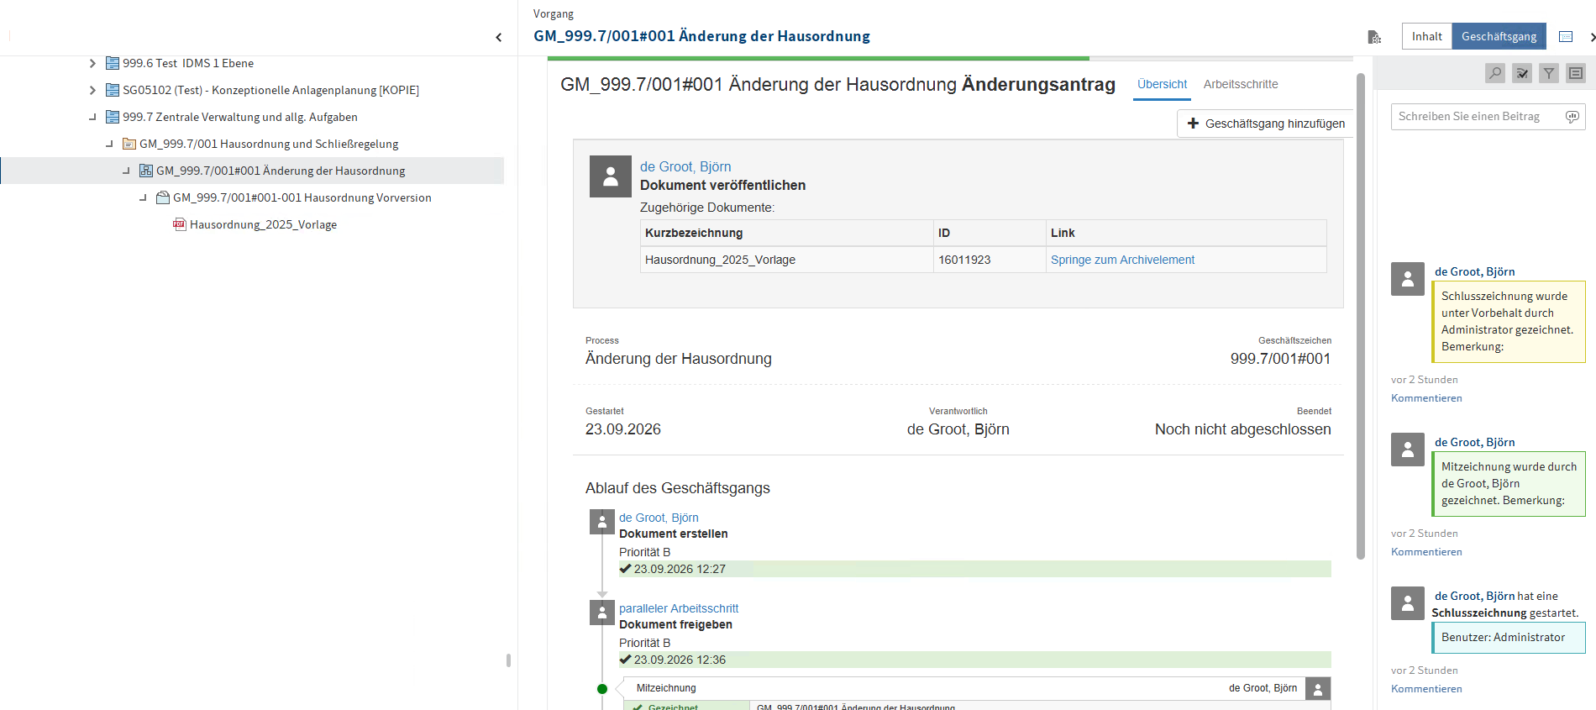Viewport: 1596px width, 710px height.
Task: Switch to Geschäftsgang view
Action: click(x=1499, y=36)
